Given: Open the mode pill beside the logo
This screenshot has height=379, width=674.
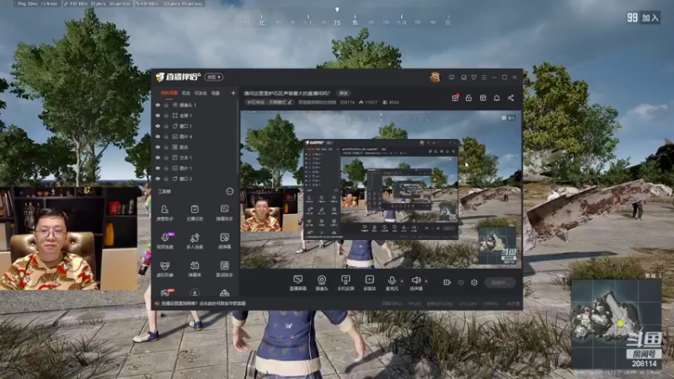Looking at the screenshot, I should (x=214, y=77).
